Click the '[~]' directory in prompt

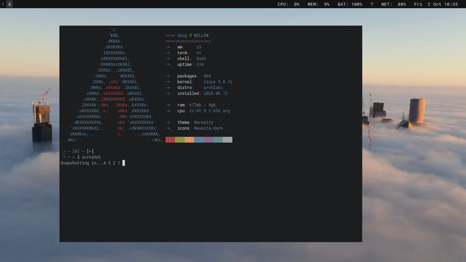tap(90, 151)
